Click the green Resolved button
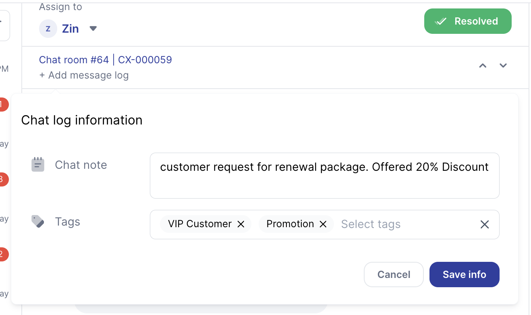Screen dimensions: 531x315 [x=467, y=21]
